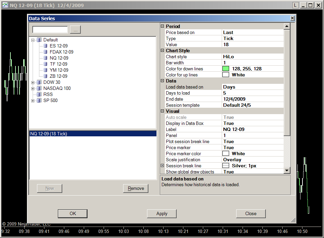Select ES 12-09 in instrument tree
This screenshot has height=238, width=324.
point(59,46)
